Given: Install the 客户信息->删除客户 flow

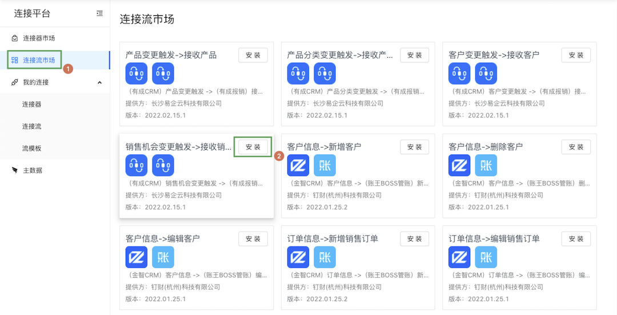Looking at the screenshot, I should pyautogui.click(x=576, y=147).
